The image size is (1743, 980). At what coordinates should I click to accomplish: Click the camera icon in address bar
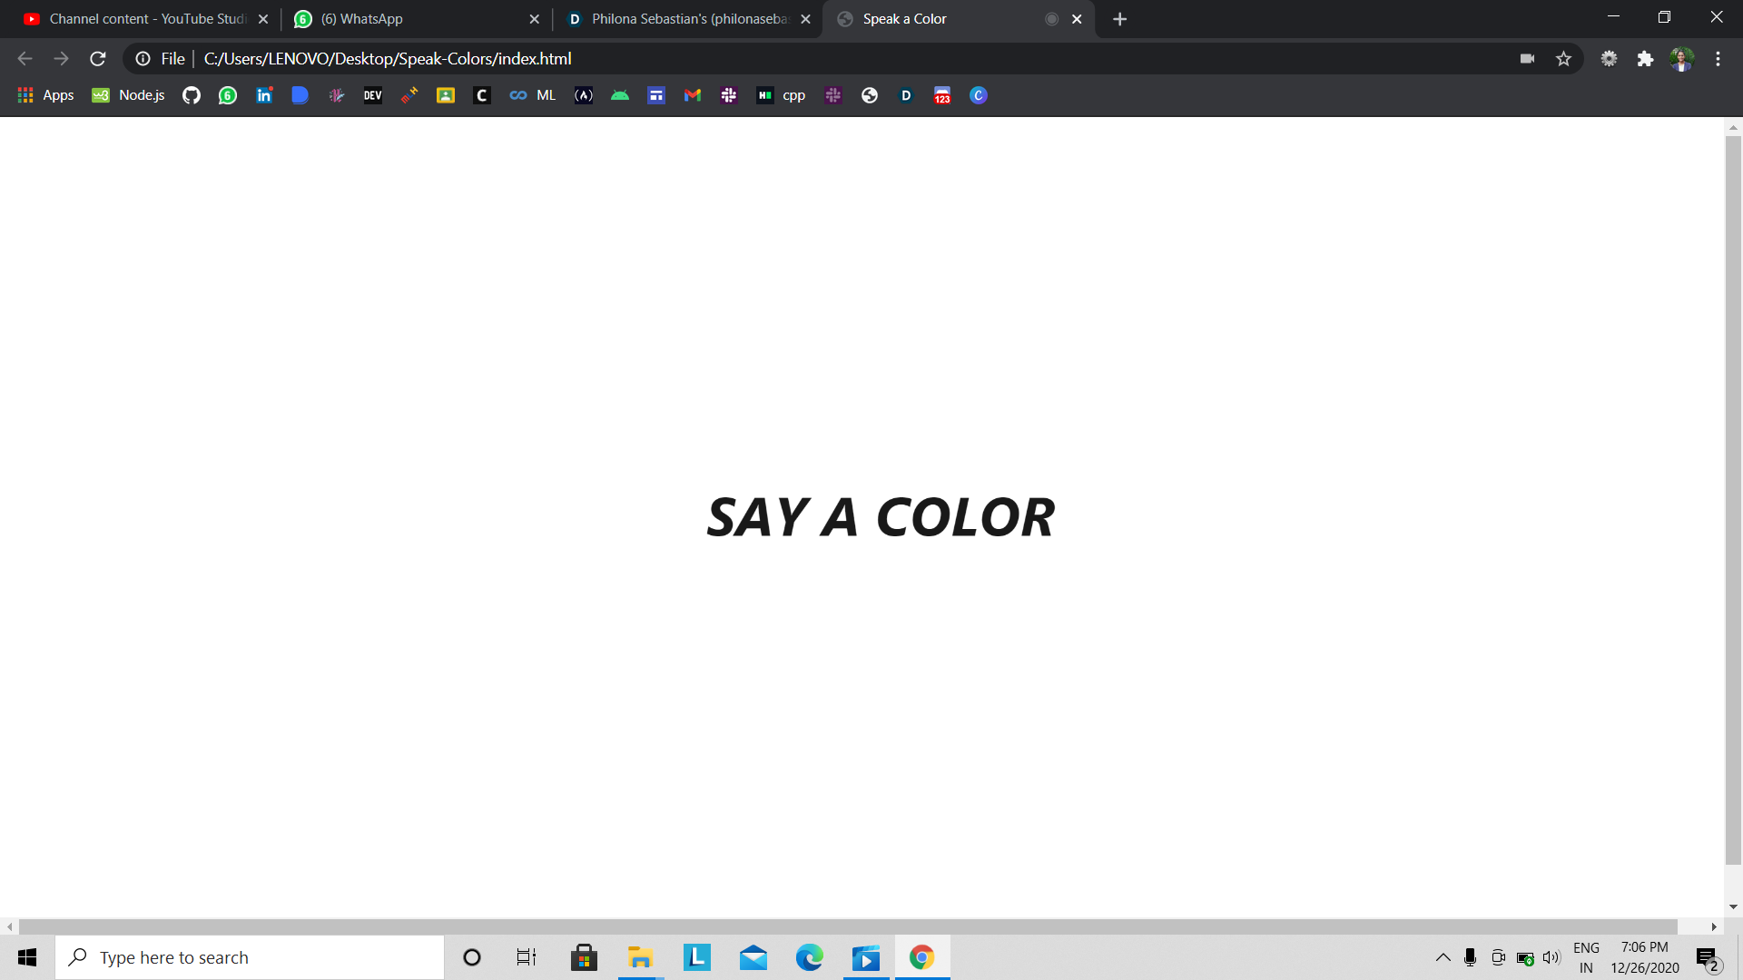(1527, 59)
